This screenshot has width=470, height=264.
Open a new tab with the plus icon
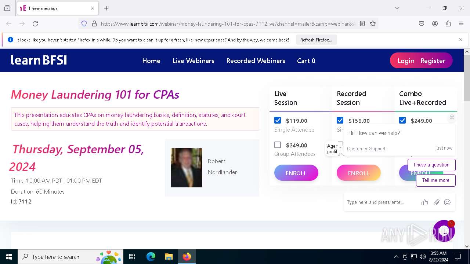(x=106, y=8)
